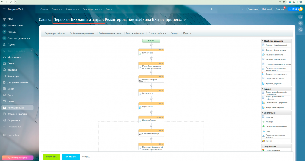The height and width of the screenshot is (161, 305).
Task: Click the Удаление документа icon
Action: click(264, 83)
